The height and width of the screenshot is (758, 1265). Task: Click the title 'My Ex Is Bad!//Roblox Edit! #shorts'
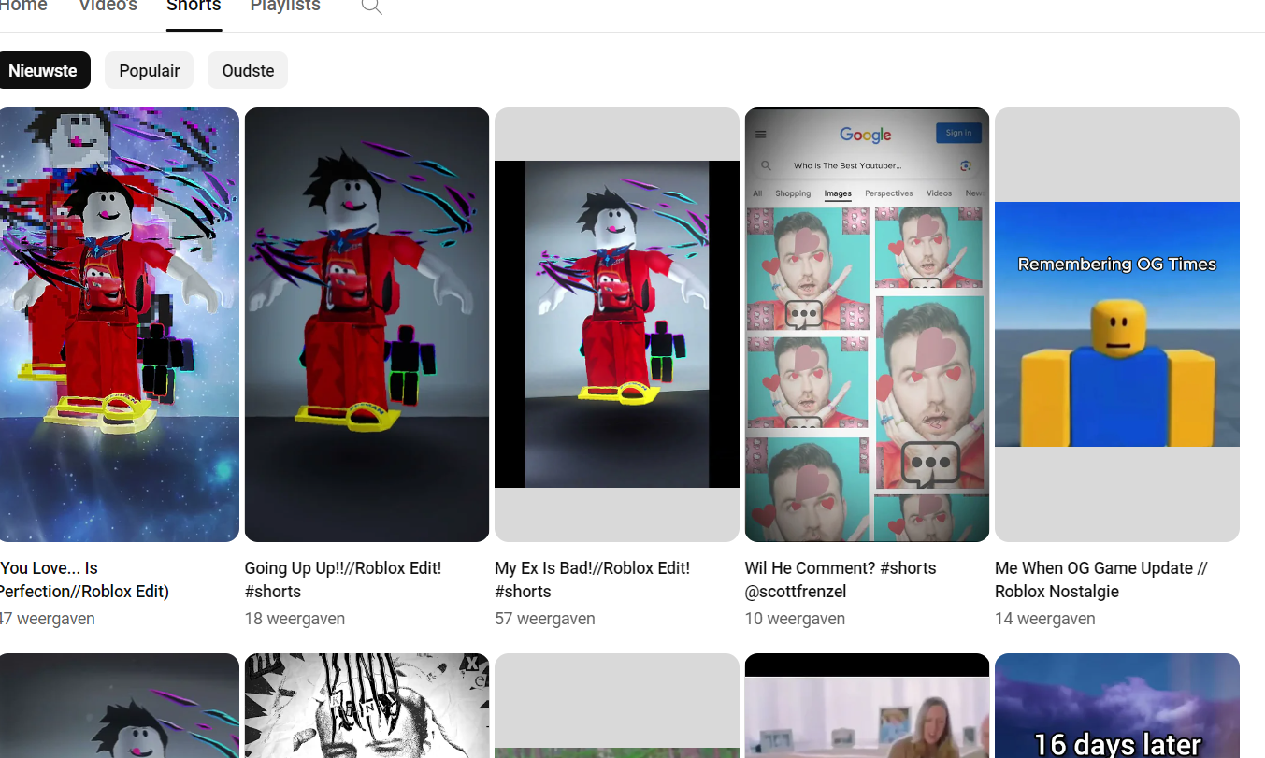(x=592, y=579)
